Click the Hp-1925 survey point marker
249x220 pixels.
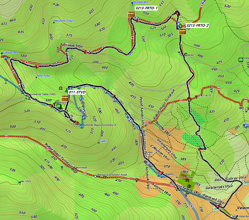click(20, 182)
